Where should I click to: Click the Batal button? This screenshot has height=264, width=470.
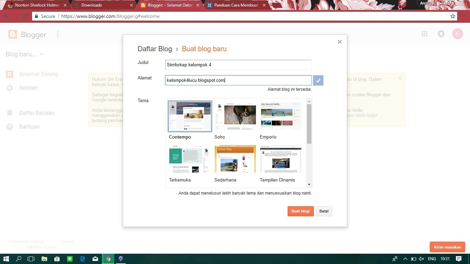coord(324,211)
